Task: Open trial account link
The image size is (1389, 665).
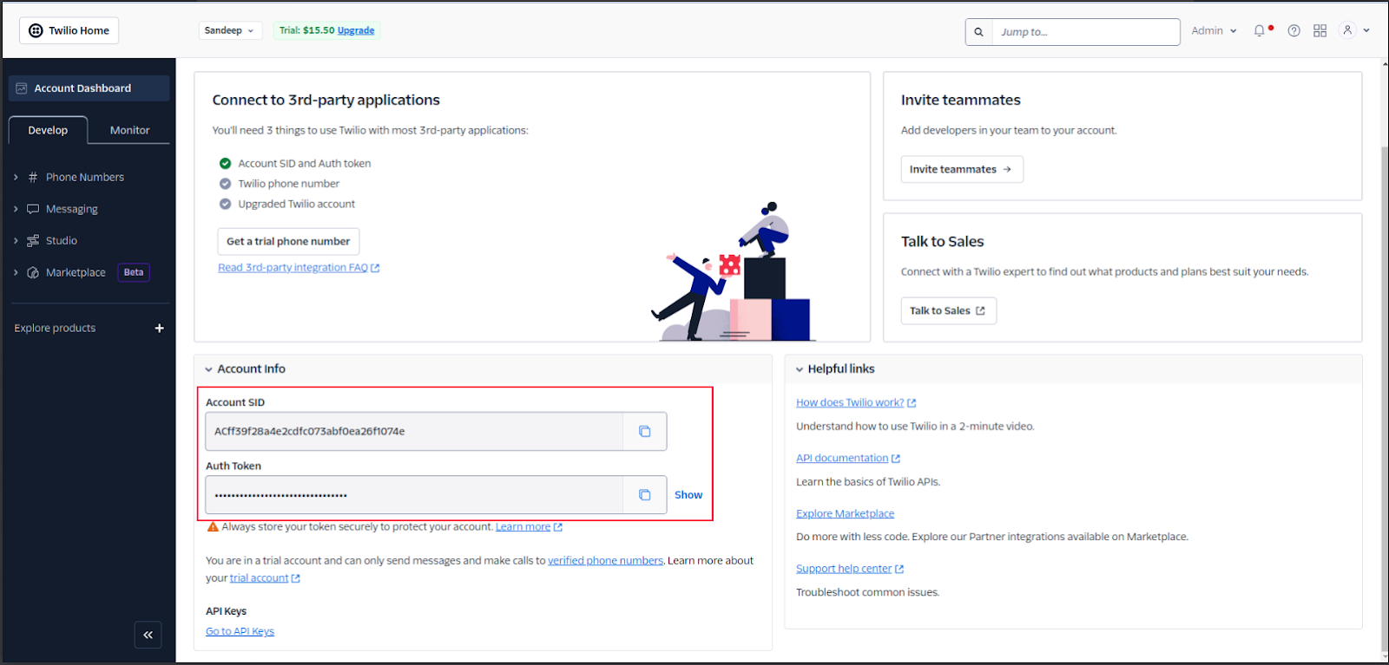Action: point(265,578)
